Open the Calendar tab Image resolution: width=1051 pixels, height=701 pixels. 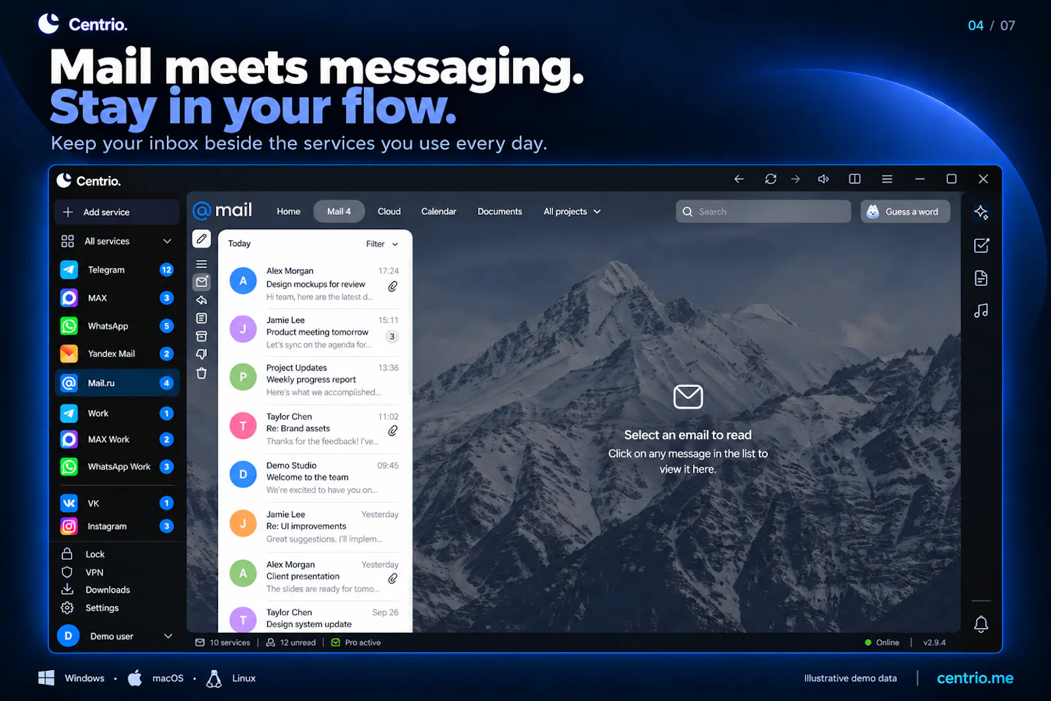439,212
